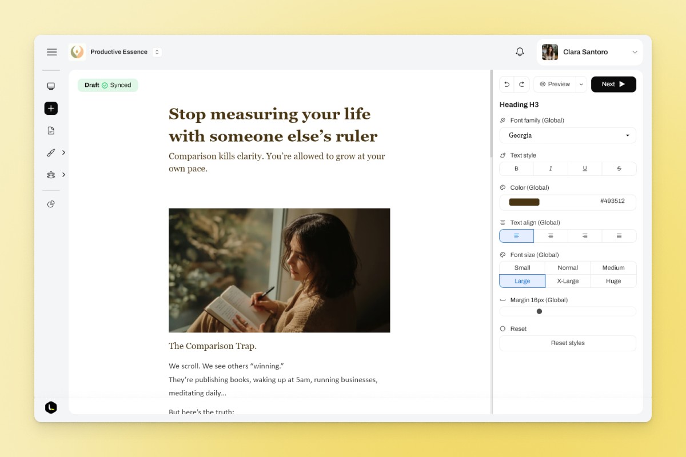Click Clara Santoro's avatar photo
Screen dimensions: 686x457
pyautogui.click(x=550, y=52)
